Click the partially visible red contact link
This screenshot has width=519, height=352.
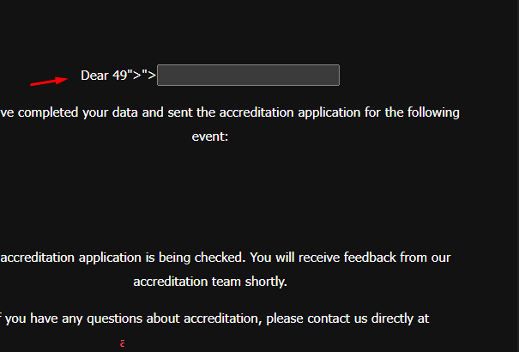123,343
